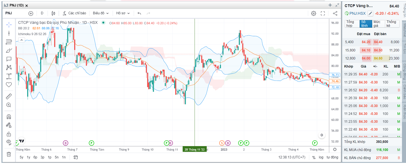Toggle magnet mode for drawings

coord(9,117)
